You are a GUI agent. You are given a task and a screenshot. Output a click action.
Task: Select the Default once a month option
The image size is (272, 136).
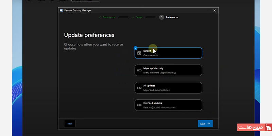168,53
